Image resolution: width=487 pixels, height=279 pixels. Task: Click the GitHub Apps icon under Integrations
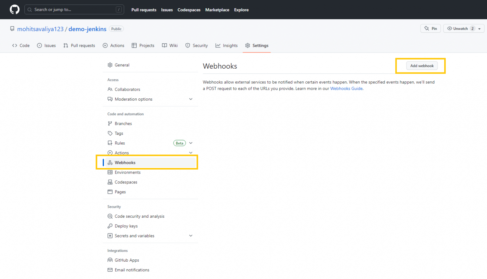coord(110,260)
